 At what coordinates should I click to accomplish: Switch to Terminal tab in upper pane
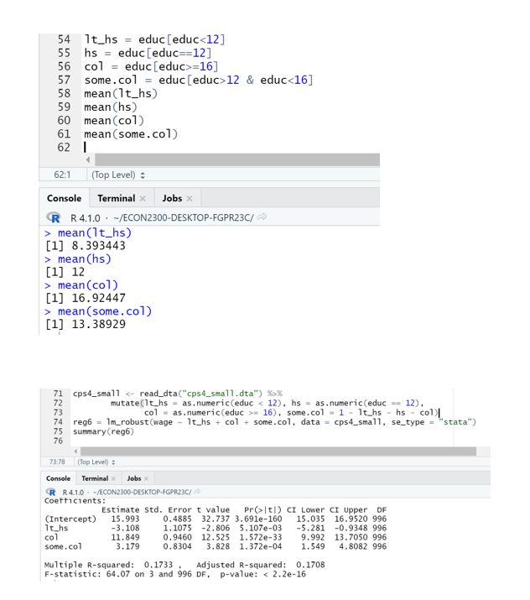pyautogui.click(x=117, y=198)
